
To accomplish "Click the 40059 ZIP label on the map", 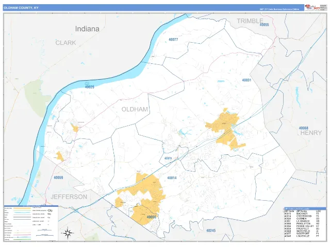I will (58, 178).
